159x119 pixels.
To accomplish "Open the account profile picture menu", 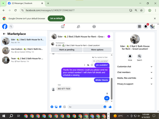I will click(152, 26).
